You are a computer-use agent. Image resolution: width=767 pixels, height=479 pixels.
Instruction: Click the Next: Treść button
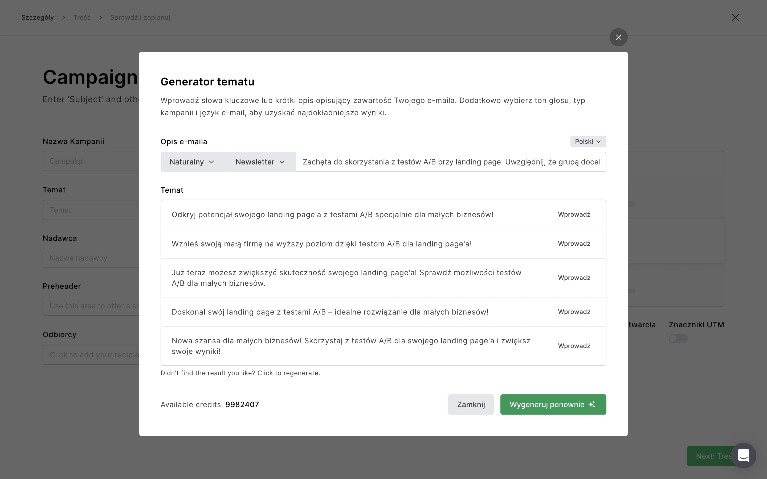click(x=709, y=456)
